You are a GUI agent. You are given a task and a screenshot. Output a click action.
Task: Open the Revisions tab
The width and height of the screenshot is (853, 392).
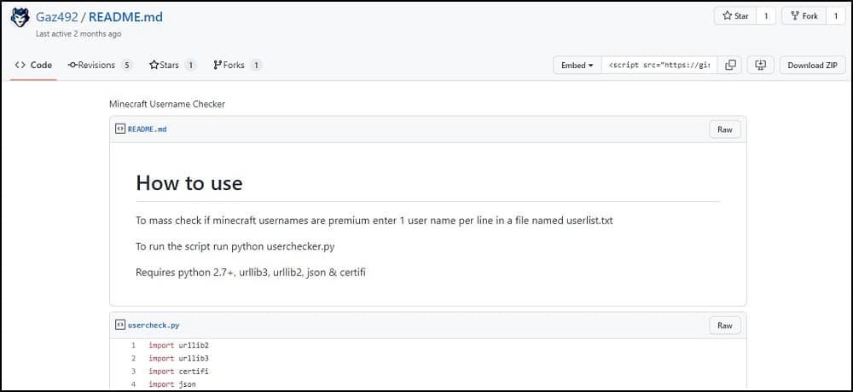point(99,65)
